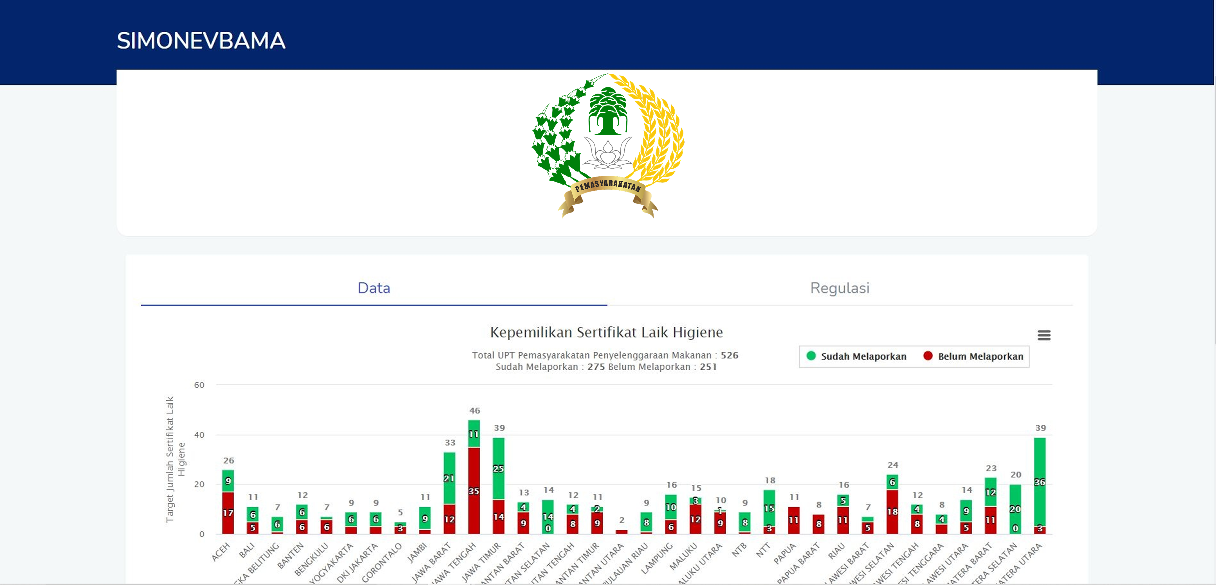Click the green 11 segment of Jawa Tengah bar
The height and width of the screenshot is (585, 1216).
pos(474,433)
